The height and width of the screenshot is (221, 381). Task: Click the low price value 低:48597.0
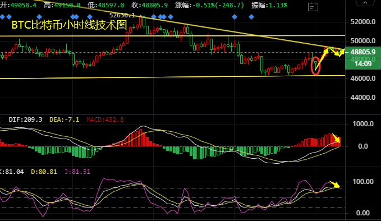105,5
